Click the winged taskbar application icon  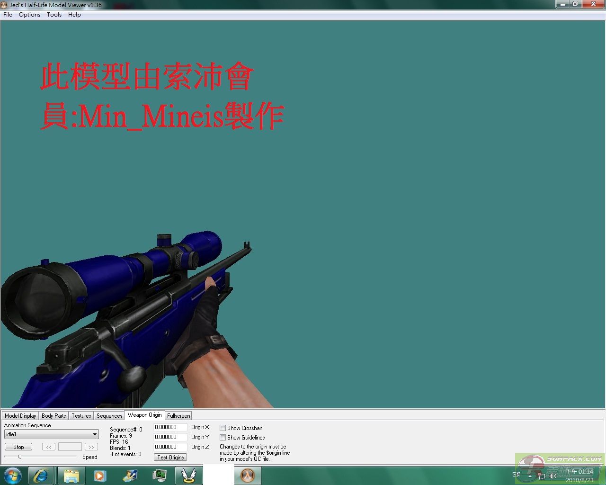point(189,475)
